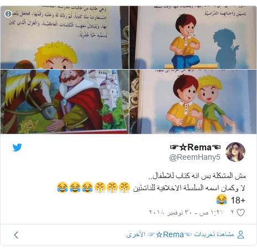Open the Twitter bird logo

[x=17, y=148]
